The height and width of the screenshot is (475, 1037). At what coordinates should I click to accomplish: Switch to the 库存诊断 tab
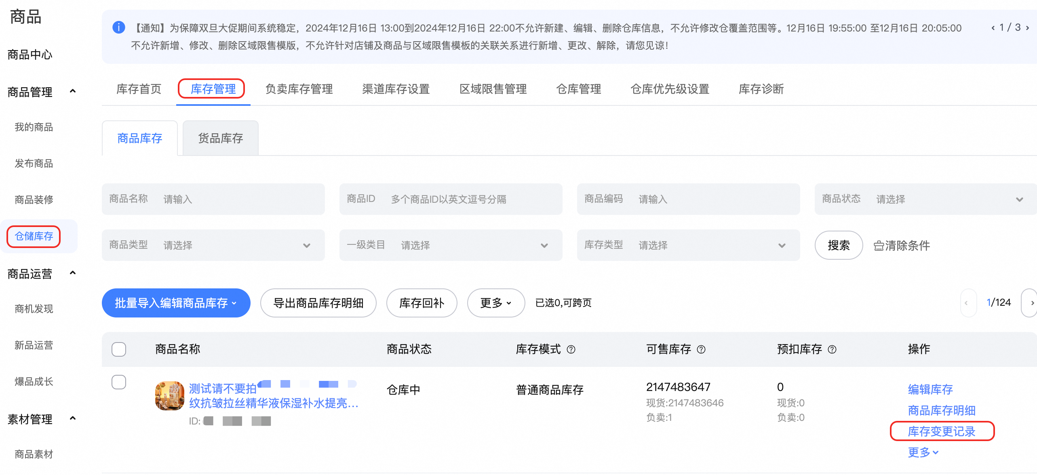761,89
